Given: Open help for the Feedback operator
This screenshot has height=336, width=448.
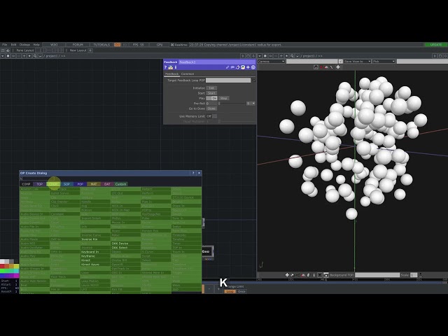Looking at the screenshot, I should point(165,67).
